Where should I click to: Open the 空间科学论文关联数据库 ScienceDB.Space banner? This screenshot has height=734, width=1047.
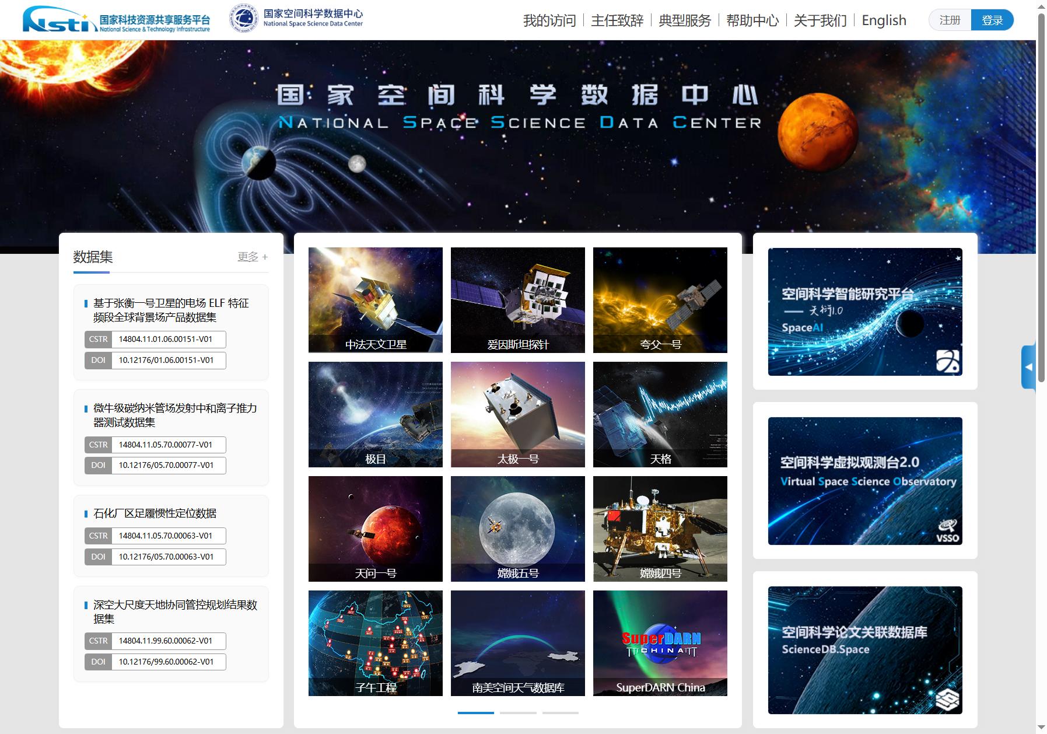865,650
